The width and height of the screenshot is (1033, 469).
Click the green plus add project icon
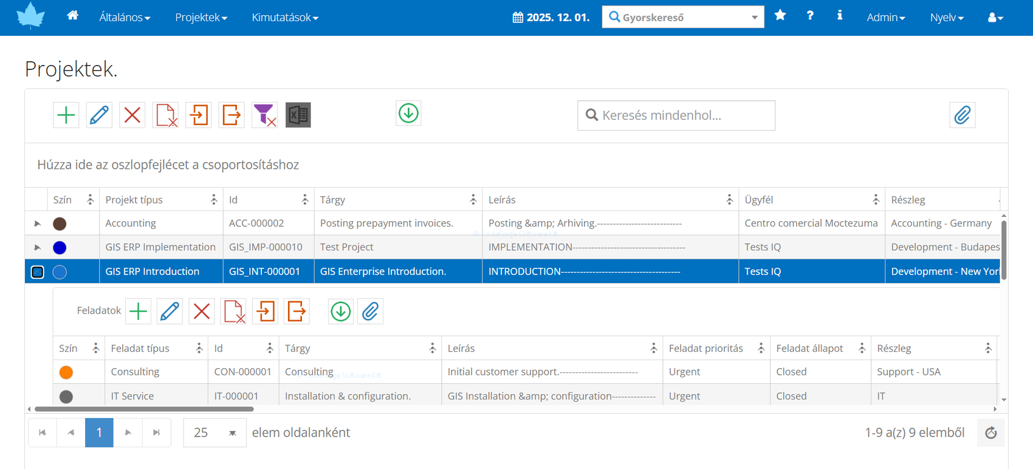pos(66,115)
